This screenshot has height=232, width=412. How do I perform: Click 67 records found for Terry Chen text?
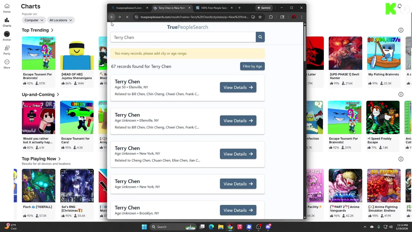click(x=141, y=66)
